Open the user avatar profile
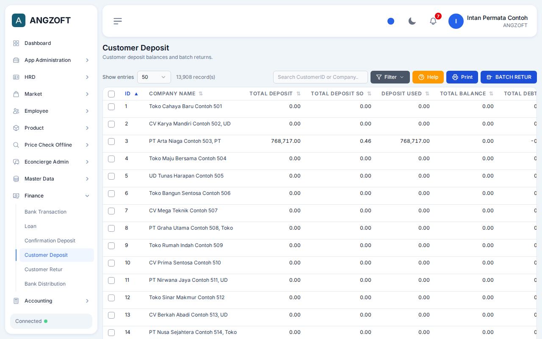Image resolution: width=542 pixels, height=339 pixels. point(456,21)
